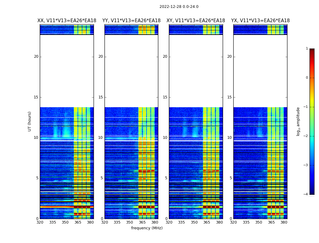
Task: Select the XX panel title text
Action: [x=67, y=21]
